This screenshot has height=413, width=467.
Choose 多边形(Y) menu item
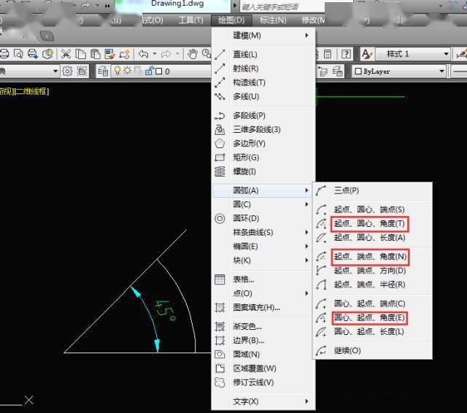click(263, 144)
